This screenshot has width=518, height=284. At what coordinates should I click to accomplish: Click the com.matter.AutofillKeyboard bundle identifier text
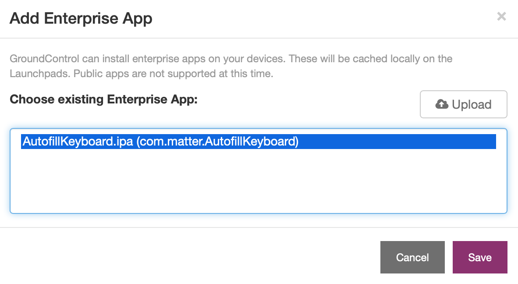(x=217, y=141)
